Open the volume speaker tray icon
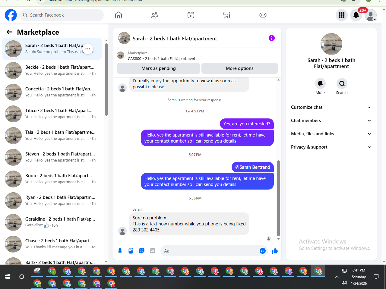Viewport: 386px width, 289px height. tap(344, 283)
